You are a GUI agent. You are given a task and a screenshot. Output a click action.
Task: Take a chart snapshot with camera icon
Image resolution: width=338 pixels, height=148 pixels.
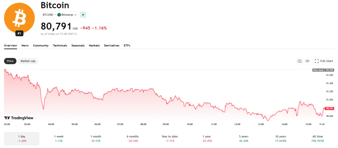300,61
